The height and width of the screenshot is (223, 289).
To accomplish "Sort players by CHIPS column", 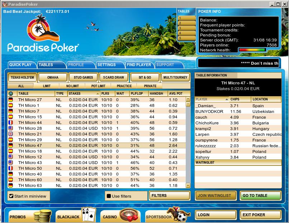I will [x=240, y=99].
